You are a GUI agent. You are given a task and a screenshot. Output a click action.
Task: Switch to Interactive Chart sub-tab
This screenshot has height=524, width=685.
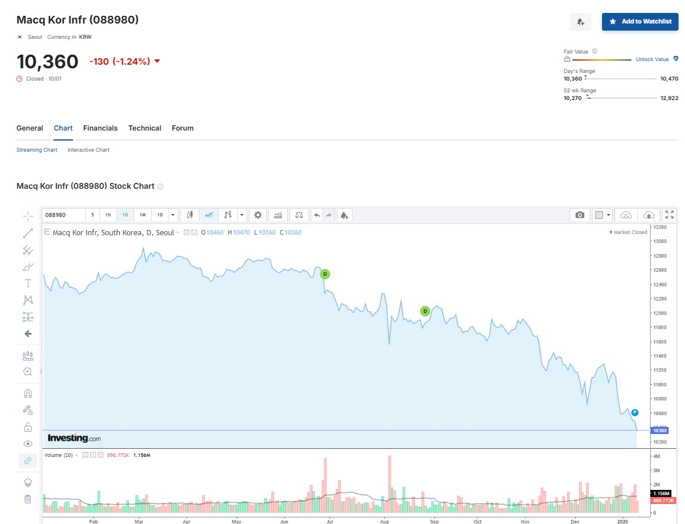coord(89,150)
